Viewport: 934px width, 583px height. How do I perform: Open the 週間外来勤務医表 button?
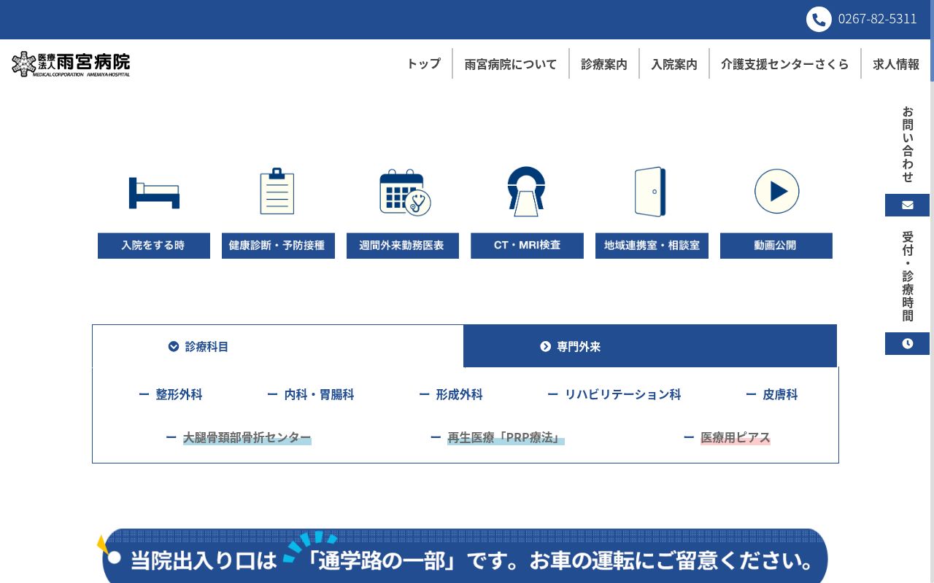pos(403,246)
